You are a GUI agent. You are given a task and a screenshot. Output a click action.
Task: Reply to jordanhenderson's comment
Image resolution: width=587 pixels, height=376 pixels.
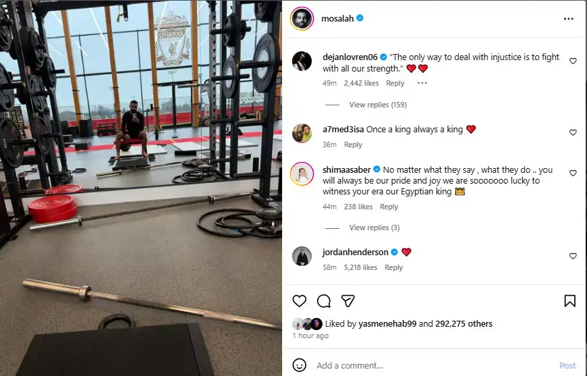[x=393, y=267]
